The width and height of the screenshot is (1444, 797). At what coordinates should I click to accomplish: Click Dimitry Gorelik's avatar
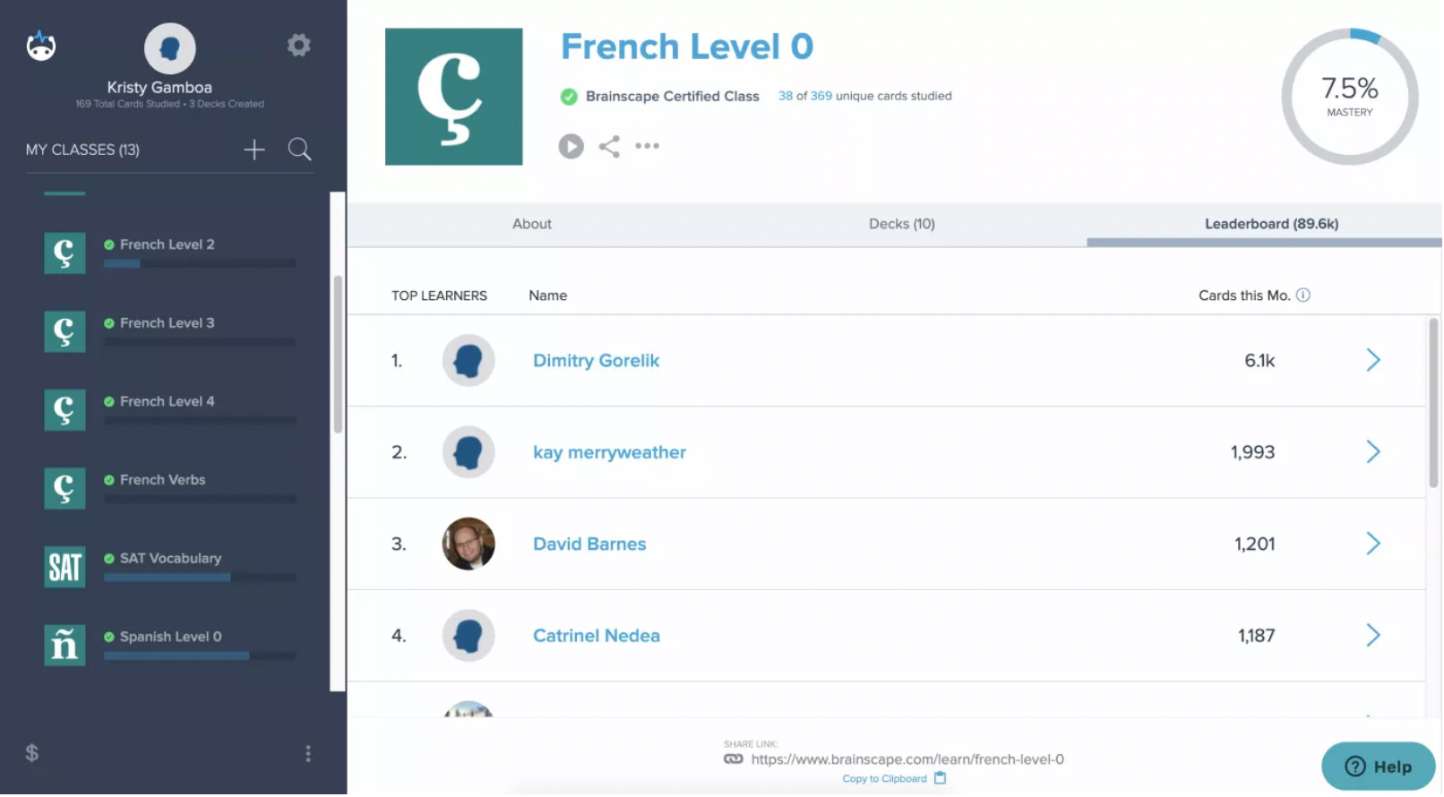tap(468, 361)
